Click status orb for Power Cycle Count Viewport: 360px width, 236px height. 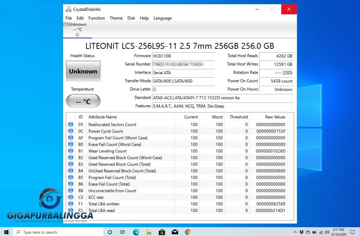click(x=71, y=131)
